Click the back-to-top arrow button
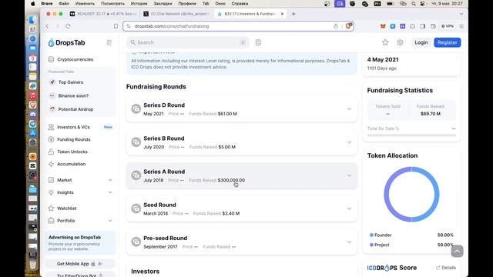This screenshot has width=493, height=277. click(x=457, y=252)
